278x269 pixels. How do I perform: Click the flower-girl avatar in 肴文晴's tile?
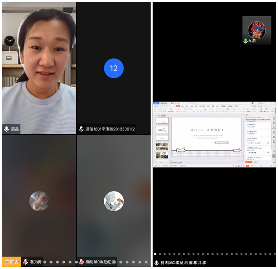pyautogui.click(x=39, y=201)
